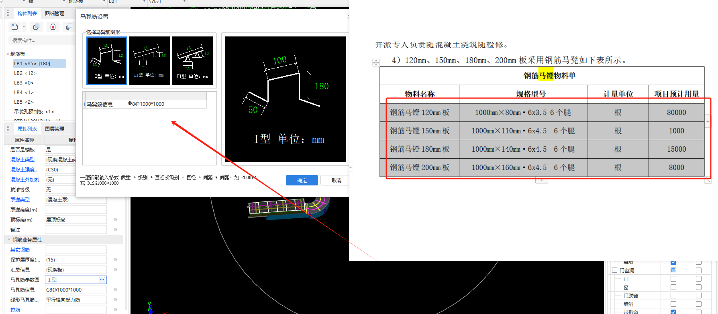This screenshot has width=718, height=314.
Task: Click the 泵送高度(m) value field
Action: 75,209
